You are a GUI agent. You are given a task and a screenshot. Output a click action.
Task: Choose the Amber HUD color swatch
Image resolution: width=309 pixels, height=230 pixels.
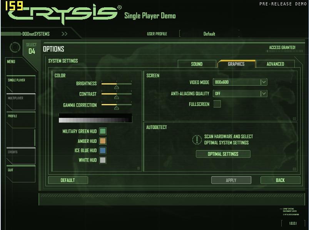click(103, 141)
